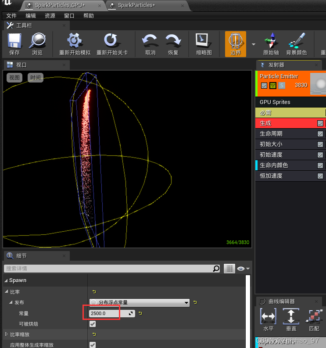Open the 编辑 menu

click(31, 16)
